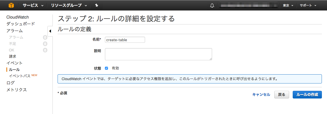Open ログ from the sidebar
The width and height of the screenshot is (327, 114).
10,83
